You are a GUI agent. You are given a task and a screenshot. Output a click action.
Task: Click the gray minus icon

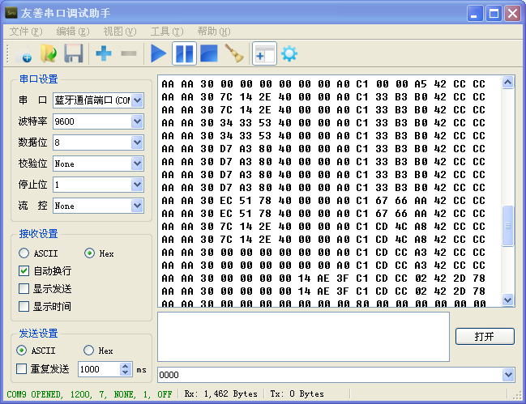129,53
